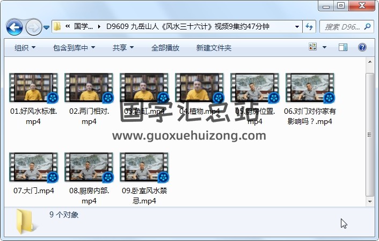Screen dimensions: 379x241
Task: Click the greyed Forward arrow button
Action: (x=33, y=27)
